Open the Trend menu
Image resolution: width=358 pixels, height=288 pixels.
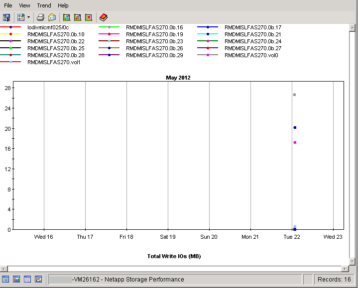[x=44, y=5]
